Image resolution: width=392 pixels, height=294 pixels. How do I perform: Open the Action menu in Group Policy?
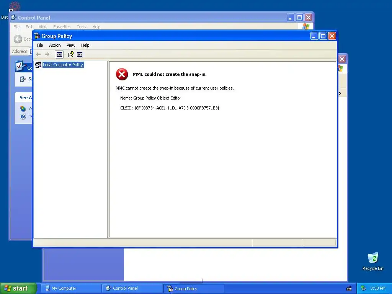(55, 45)
